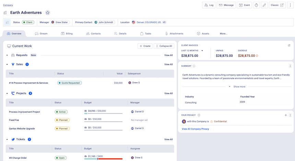This screenshot has width=295, height=161.
Task: Click Process Improvement Project budget bar
Action: click(103, 113)
